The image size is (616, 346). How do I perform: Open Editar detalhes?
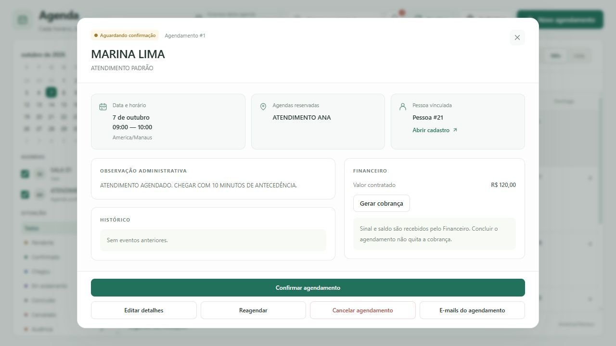click(144, 310)
